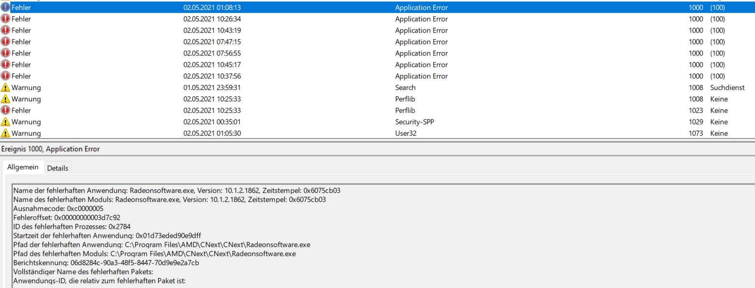The height and width of the screenshot is (288, 755).
Task: Click the Security-SPP source cell
Action: pyautogui.click(x=414, y=122)
